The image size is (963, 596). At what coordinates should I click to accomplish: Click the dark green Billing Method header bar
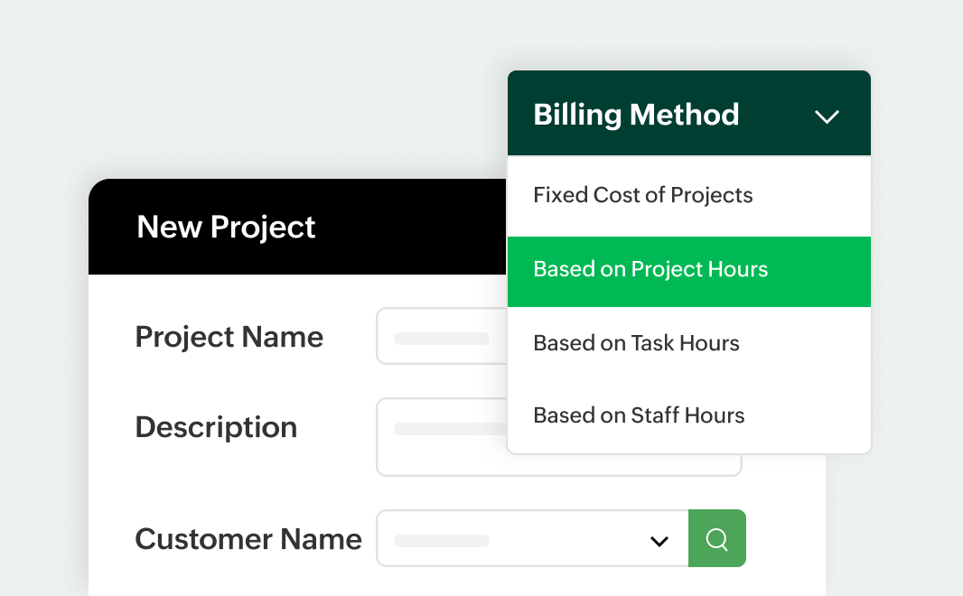tap(768, 115)
